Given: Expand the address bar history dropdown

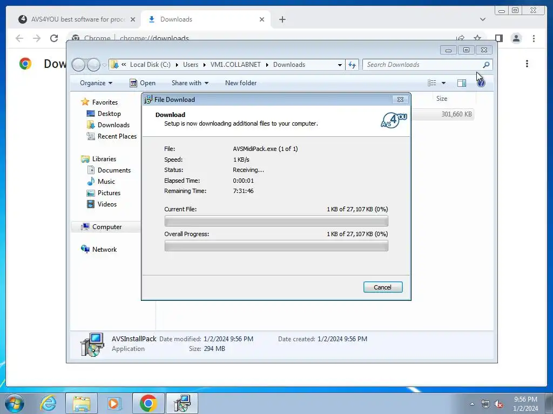Looking at the screenshot, I should click(x=340, y=65).
